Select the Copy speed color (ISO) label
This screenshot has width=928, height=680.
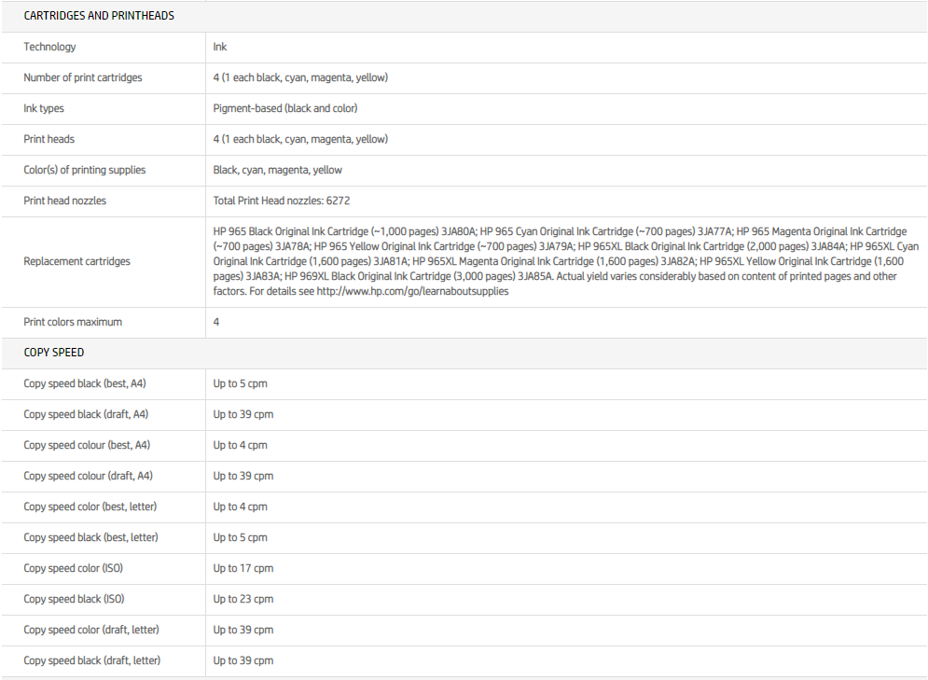74,568
